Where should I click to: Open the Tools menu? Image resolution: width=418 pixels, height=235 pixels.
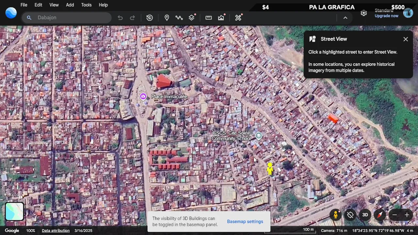tap(86, 5)
